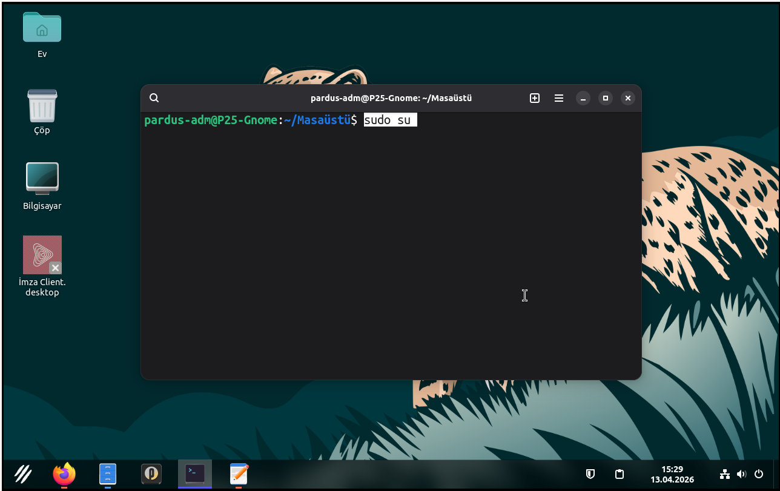Maximize the terminal window
780x491 pixels.
pyautogui.click(x=606, y=98)
